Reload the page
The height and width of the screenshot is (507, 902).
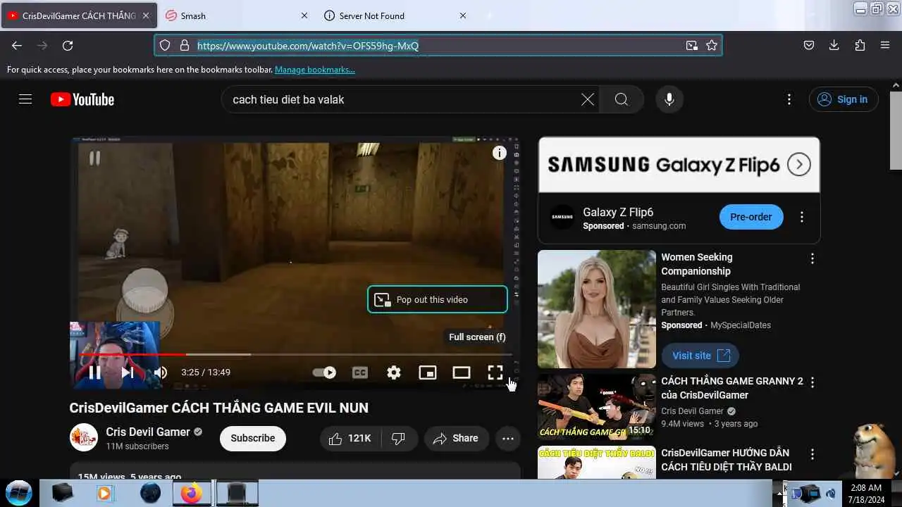pyautogui.click(x=68, y=45)
